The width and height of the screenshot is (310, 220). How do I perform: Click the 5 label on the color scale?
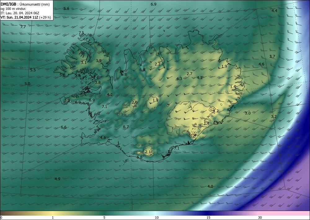[x=104, y=218]
